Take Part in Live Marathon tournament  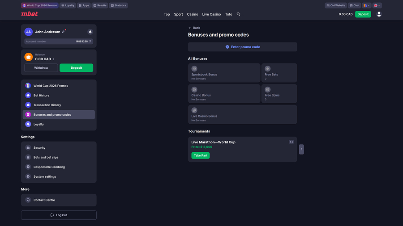point(201,155)
